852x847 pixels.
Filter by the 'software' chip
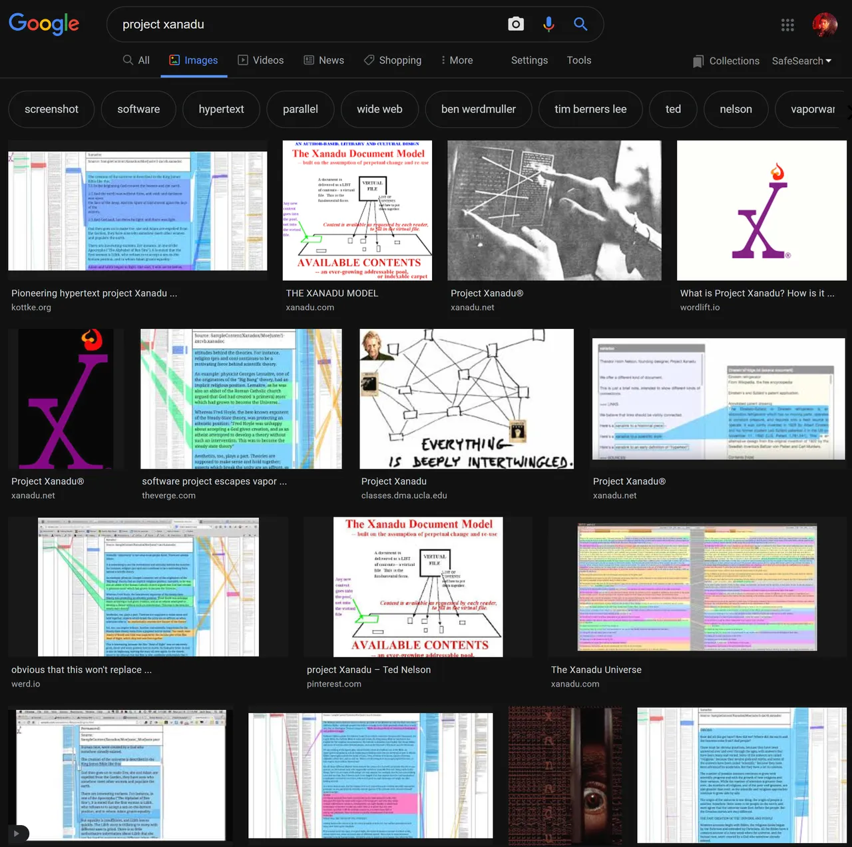[138, 109]
